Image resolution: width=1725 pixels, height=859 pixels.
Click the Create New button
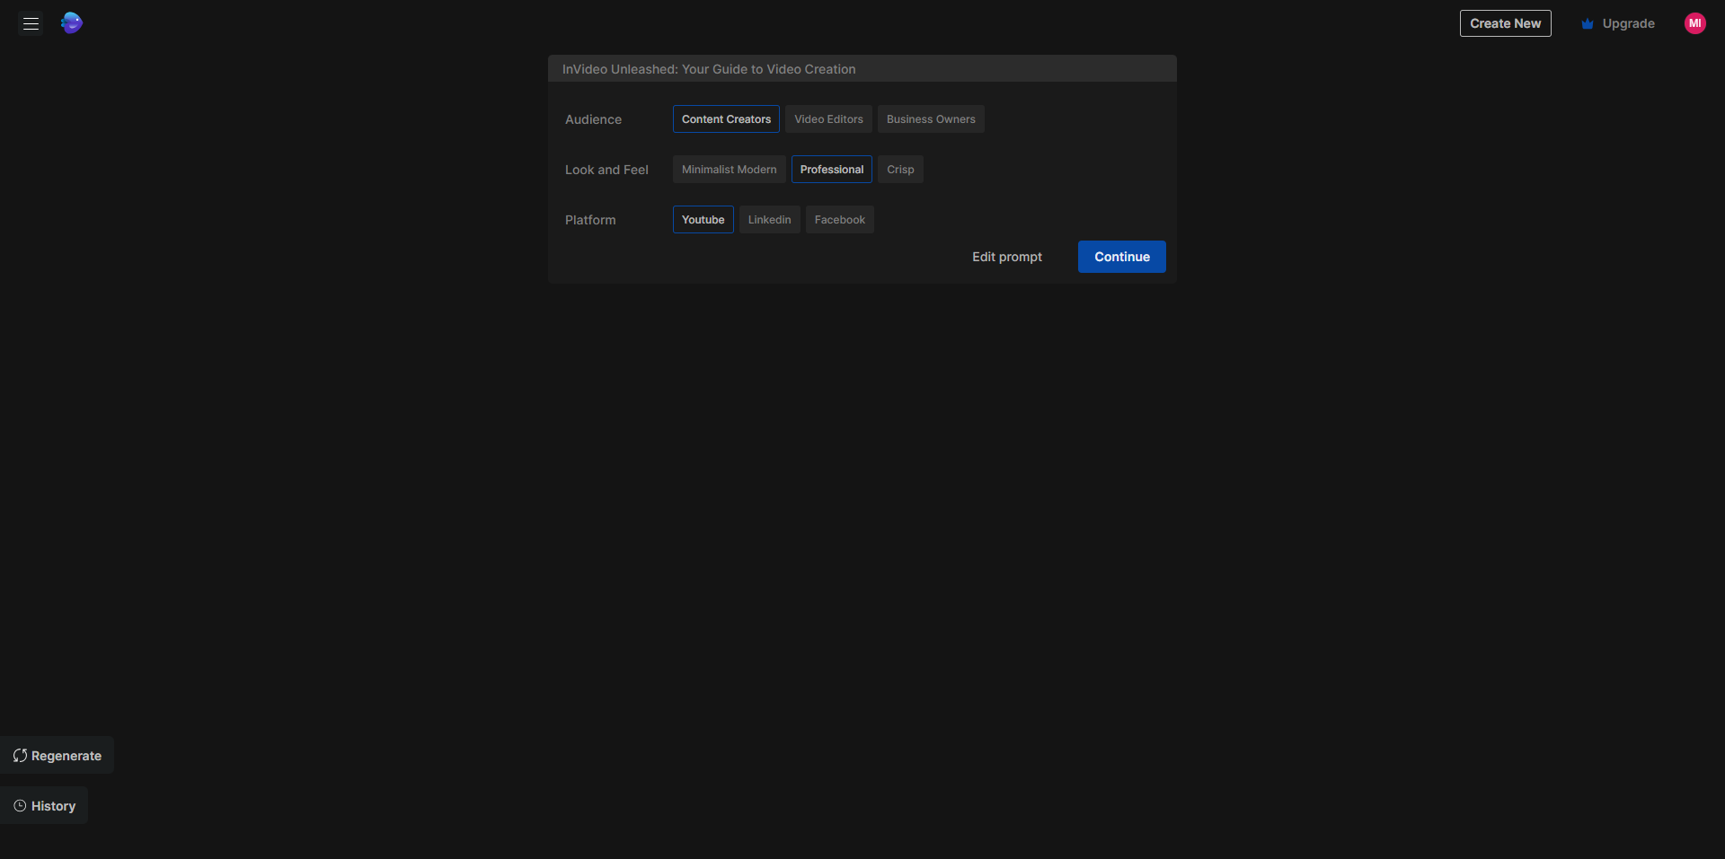(1505, 23)
